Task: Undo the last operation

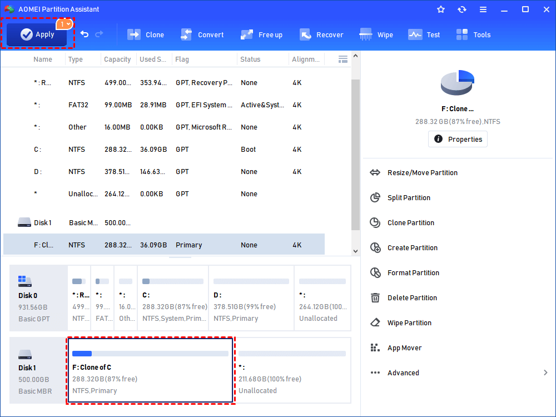Action: [85, 34]
